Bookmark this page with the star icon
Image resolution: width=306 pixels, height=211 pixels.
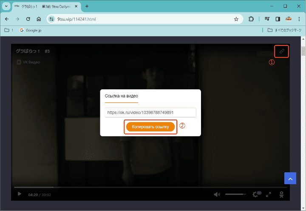point(236,19)
